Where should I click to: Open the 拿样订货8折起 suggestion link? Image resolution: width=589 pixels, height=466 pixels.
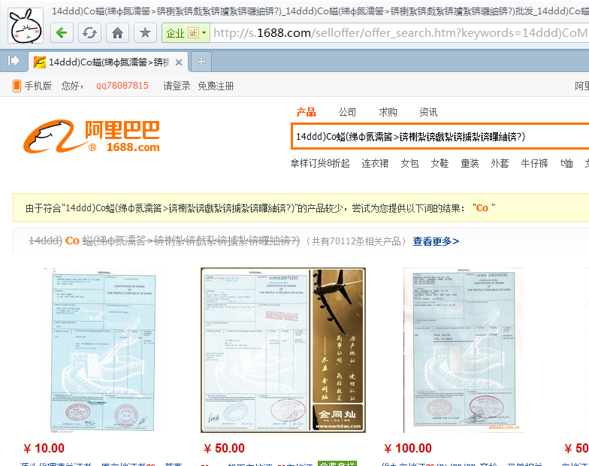pos(320,163)
